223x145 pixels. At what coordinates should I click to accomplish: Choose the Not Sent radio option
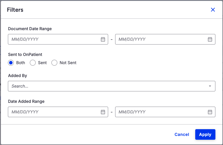click(x=54, y=63)
